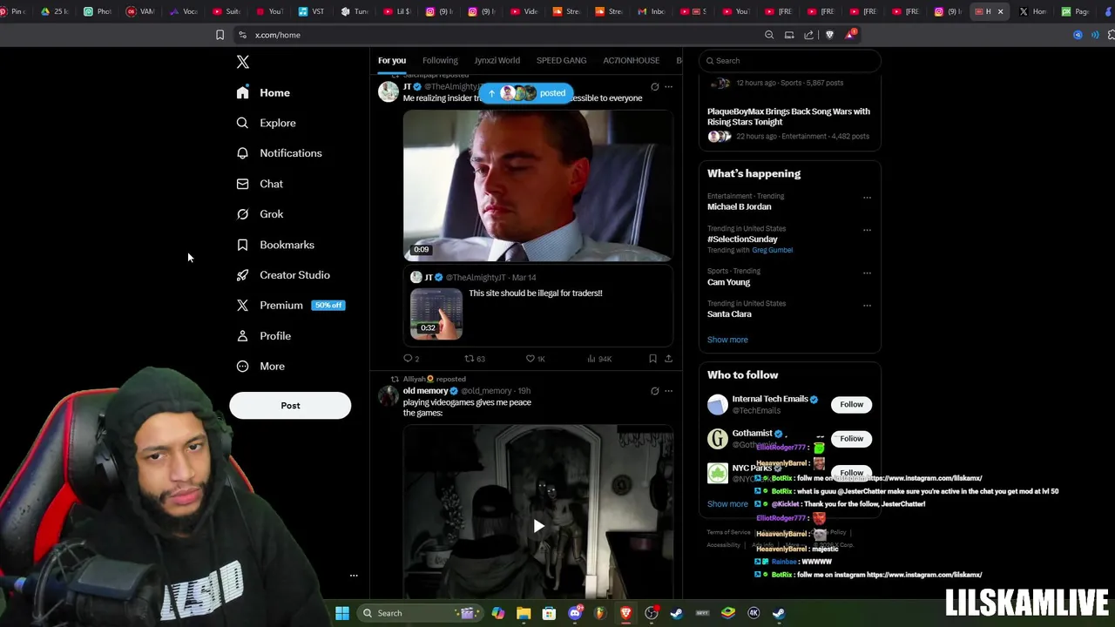Click the taskbar Search box

pos(422,613)
